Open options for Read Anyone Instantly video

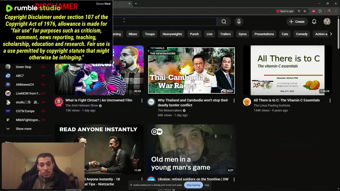(x=142, y=180)
